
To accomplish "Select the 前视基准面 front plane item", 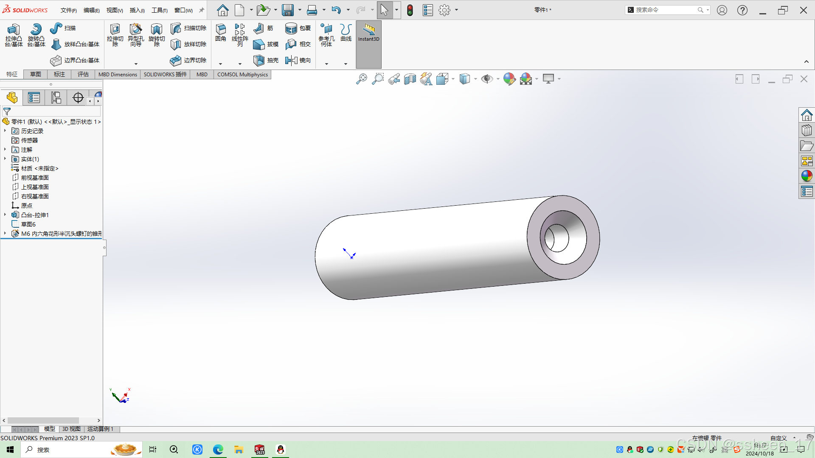I will tap(35, 178).
